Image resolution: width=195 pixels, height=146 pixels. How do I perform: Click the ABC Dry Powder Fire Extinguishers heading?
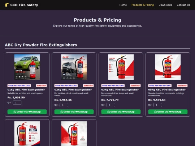[41, 45]
